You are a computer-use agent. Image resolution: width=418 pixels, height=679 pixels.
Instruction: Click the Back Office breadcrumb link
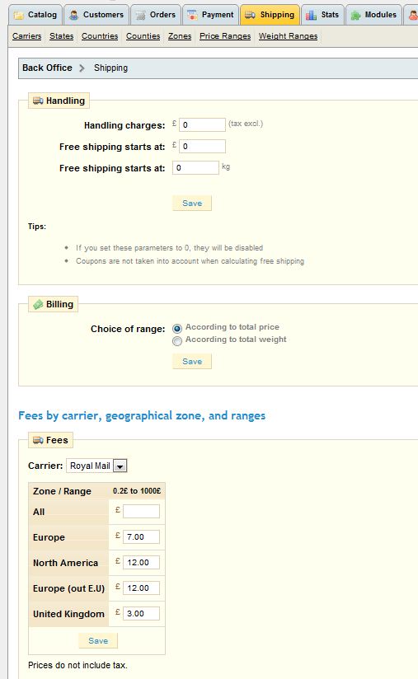tap(47, 68)
